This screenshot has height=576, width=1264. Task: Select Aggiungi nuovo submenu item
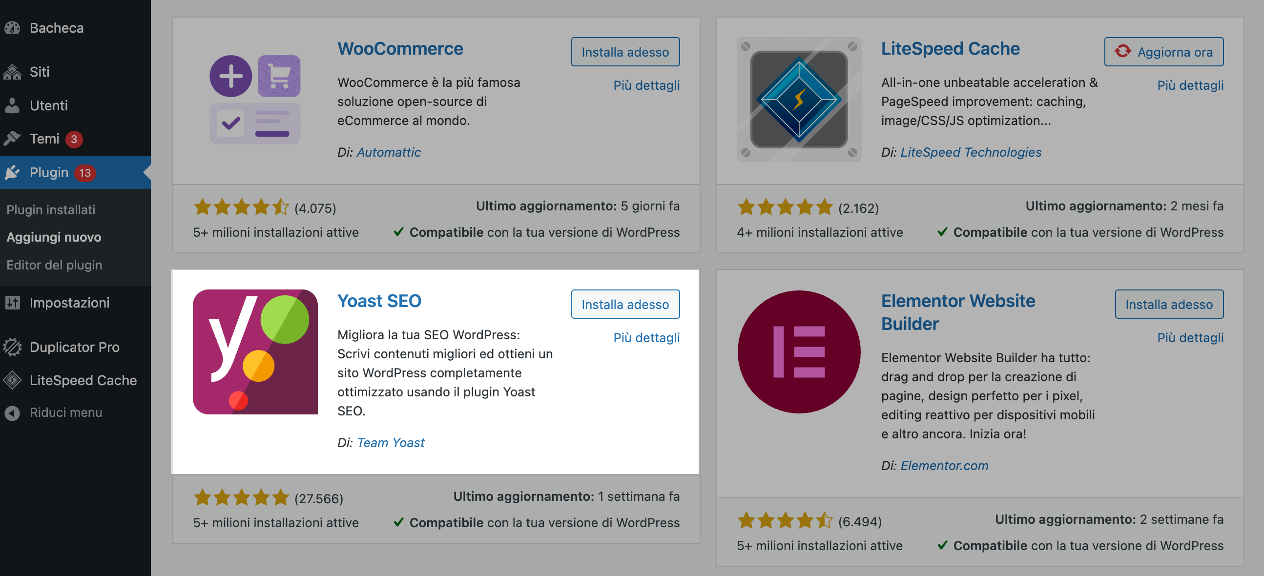[54, 237]
